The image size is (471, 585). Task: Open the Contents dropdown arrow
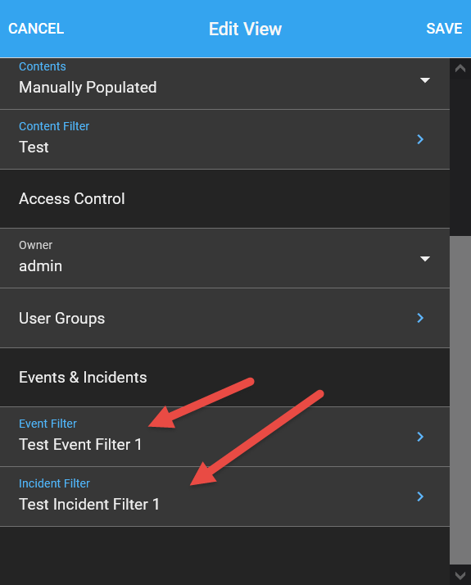[425, 80]
